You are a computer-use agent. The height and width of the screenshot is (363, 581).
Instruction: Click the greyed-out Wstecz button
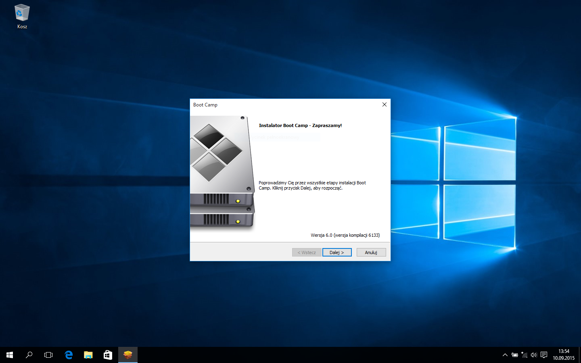[307, 252]
